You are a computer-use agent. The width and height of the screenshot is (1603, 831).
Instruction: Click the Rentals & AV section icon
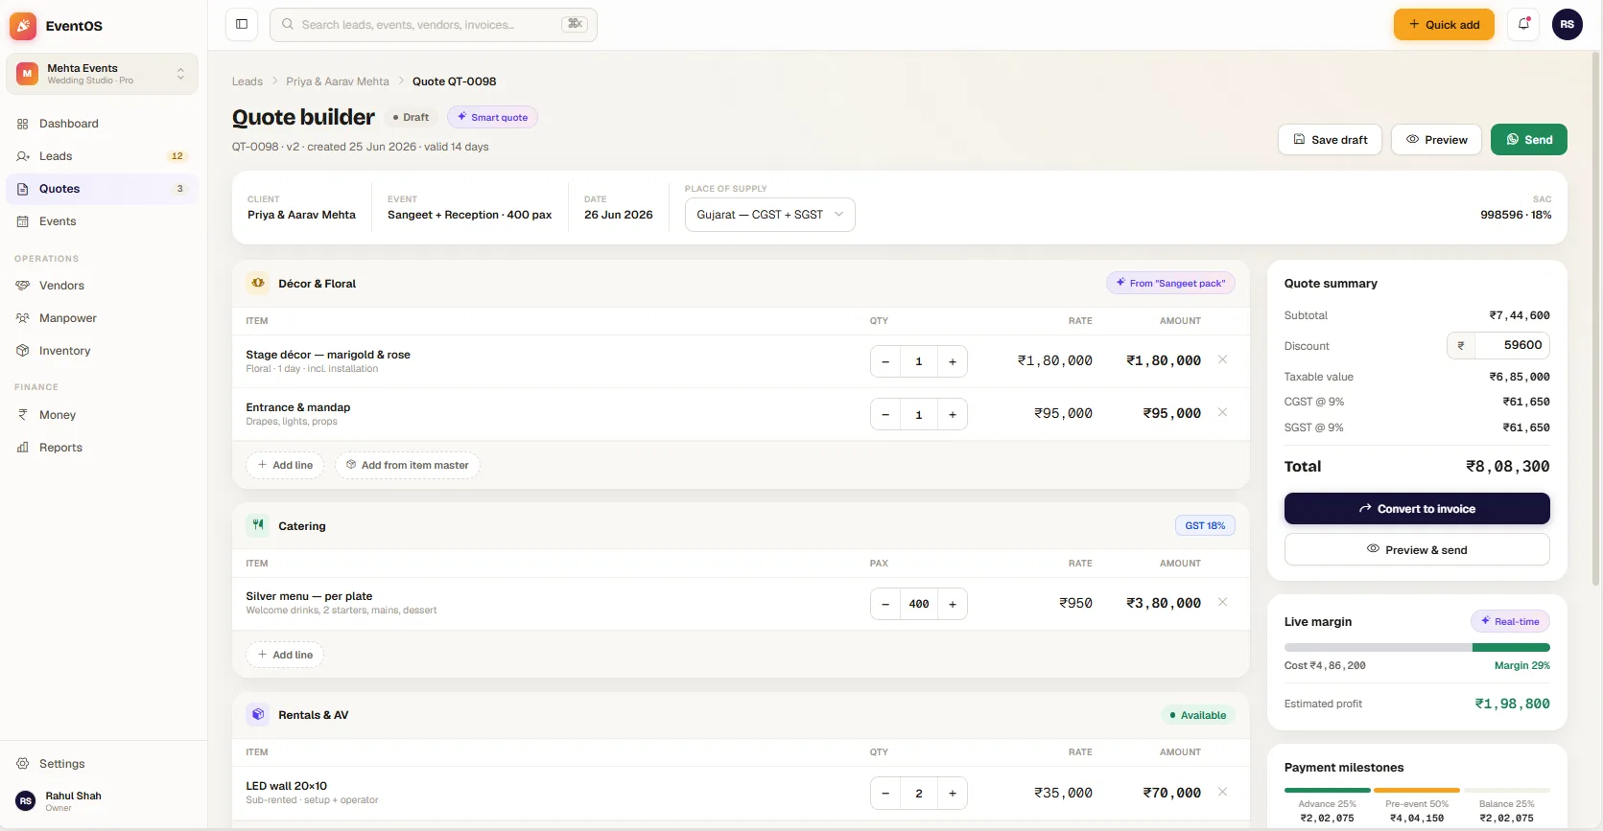click(258, 715)
